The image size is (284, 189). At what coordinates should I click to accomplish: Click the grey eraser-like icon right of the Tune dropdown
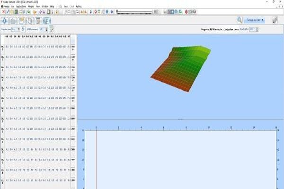point(275,20)
